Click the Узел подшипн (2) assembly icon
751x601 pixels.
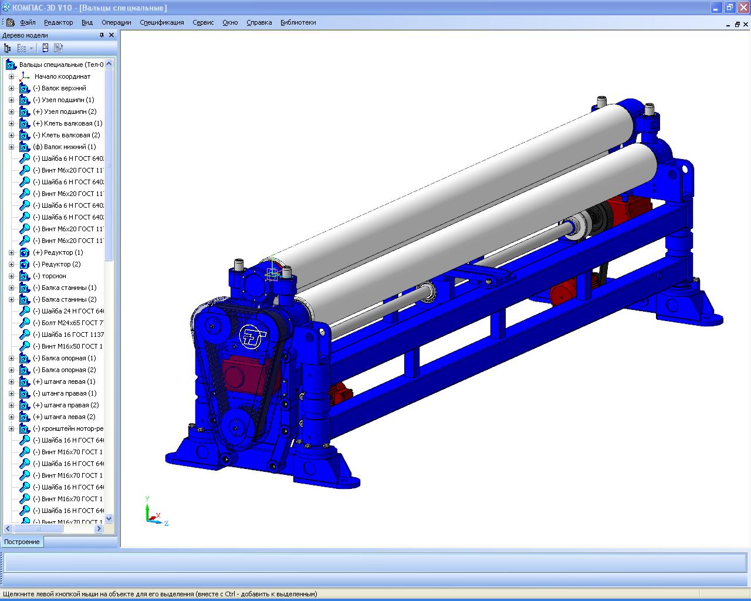click(25, 112)
